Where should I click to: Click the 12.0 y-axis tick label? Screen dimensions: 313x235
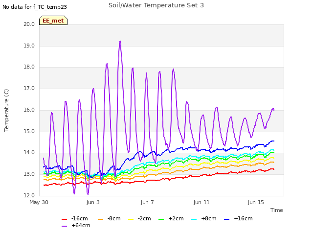click(x=29, y=195)
